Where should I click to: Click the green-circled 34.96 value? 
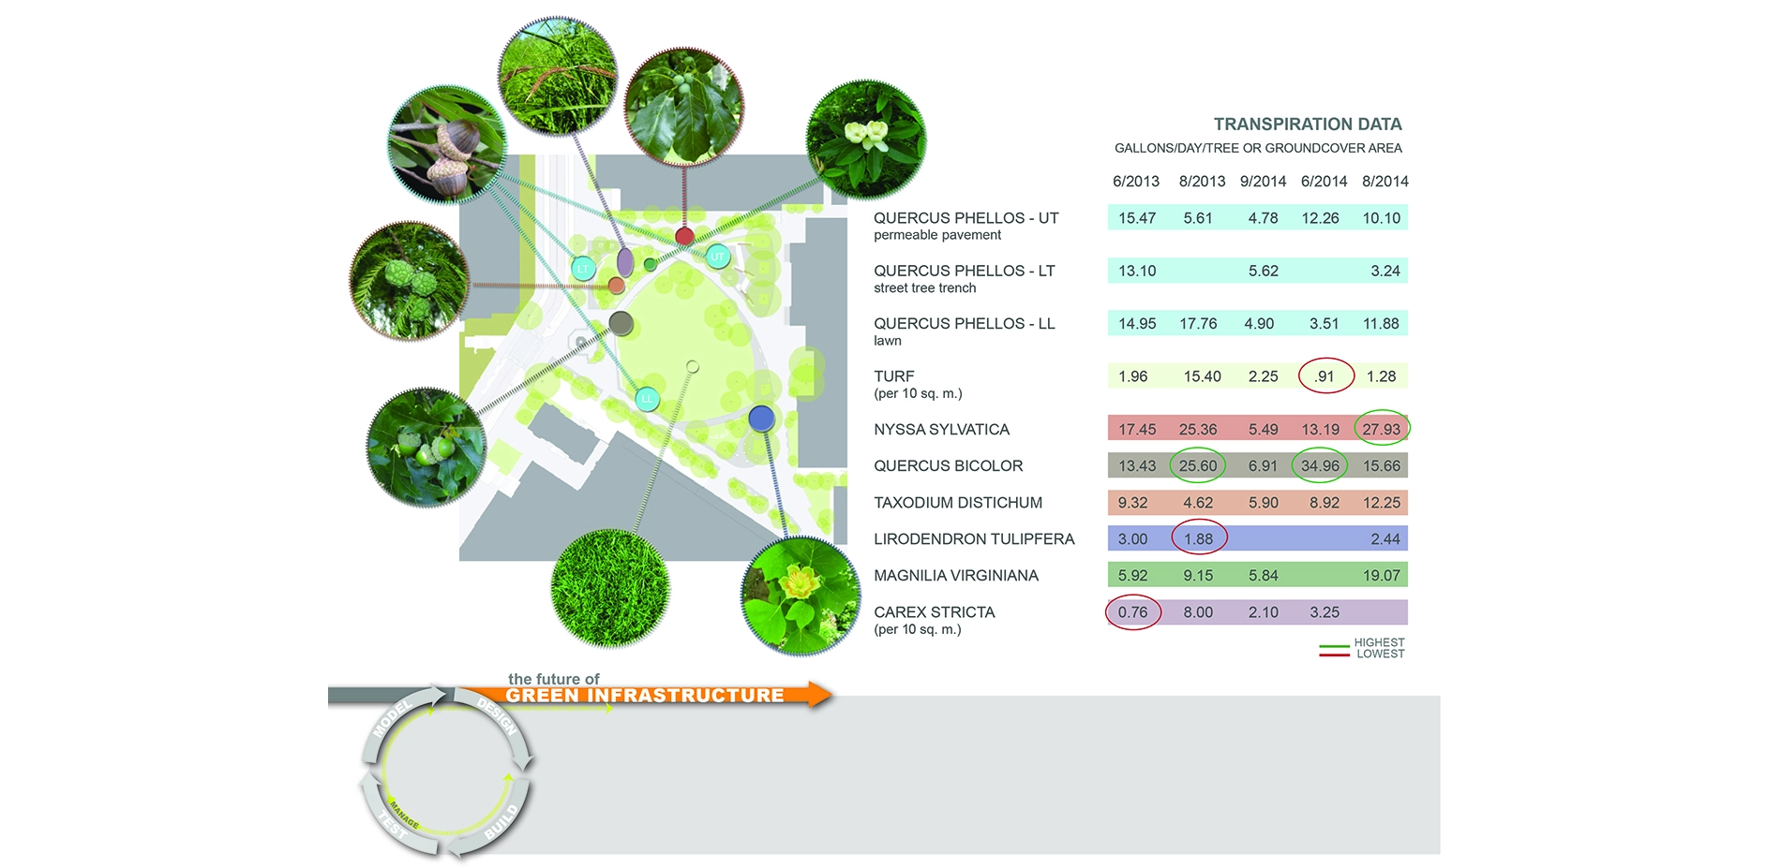tap(1319, 465)
